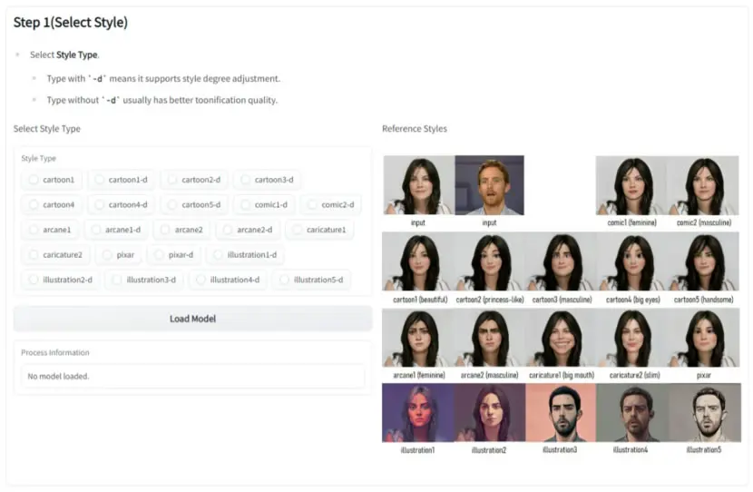753x492 pixels.
Task: Click the illustration1 reference style image
Action: click(x=418, y=413)
